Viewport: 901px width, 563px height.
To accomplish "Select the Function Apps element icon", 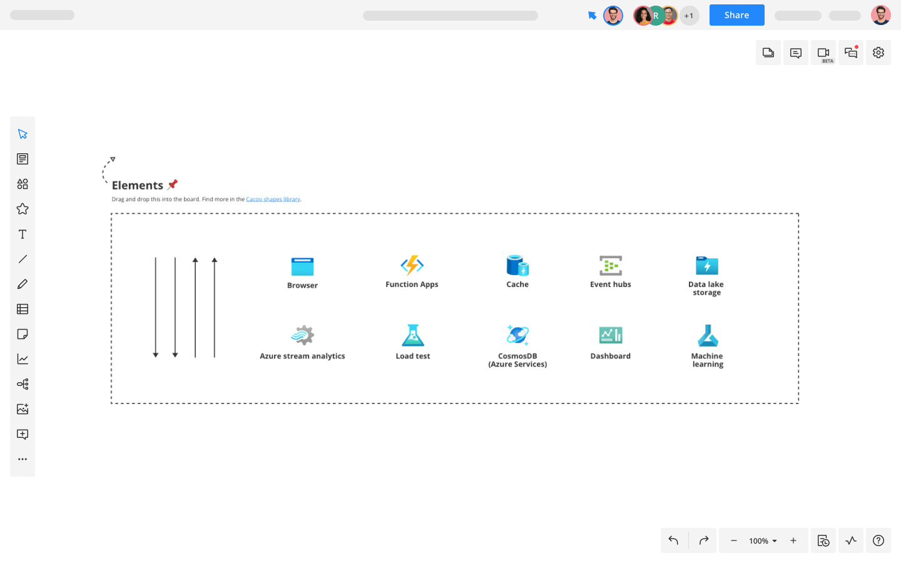I will tap(412, 265).
